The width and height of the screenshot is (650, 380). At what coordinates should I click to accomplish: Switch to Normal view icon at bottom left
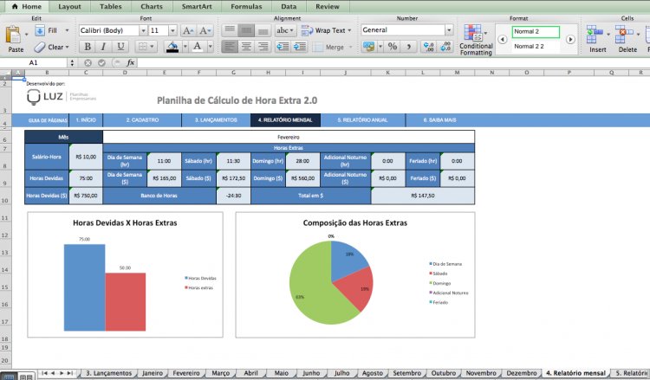[x=9, y=377]
